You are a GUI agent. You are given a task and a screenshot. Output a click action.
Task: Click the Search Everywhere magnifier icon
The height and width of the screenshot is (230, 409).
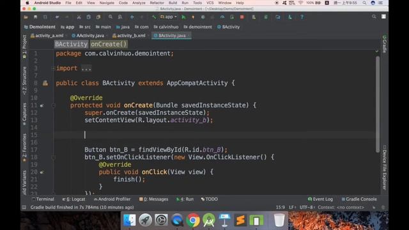click(x=374, y=17)
